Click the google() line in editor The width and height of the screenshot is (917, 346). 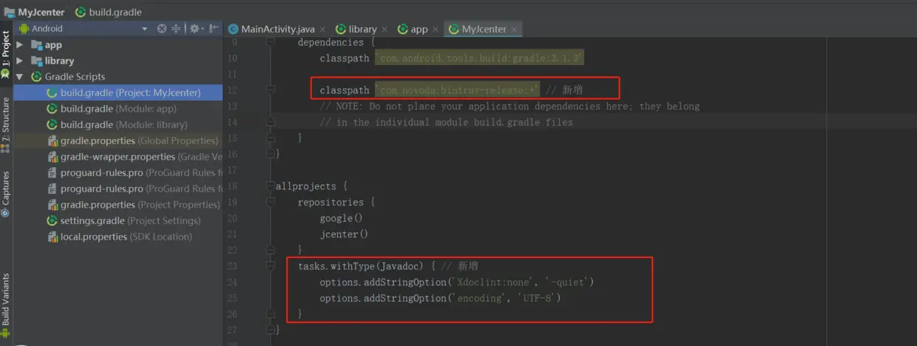pyautogui.click(x=342, y=218)
